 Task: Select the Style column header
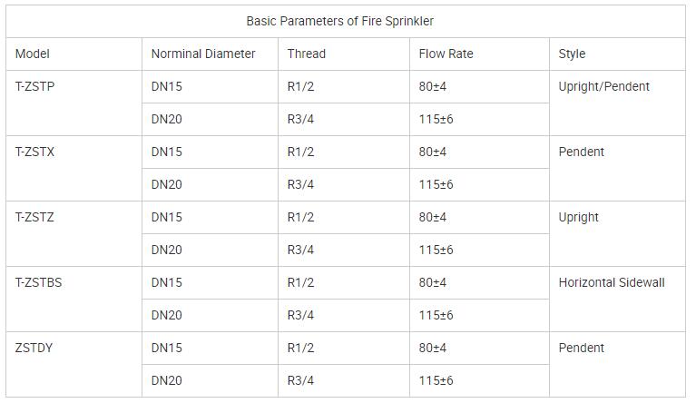[572, 54]
